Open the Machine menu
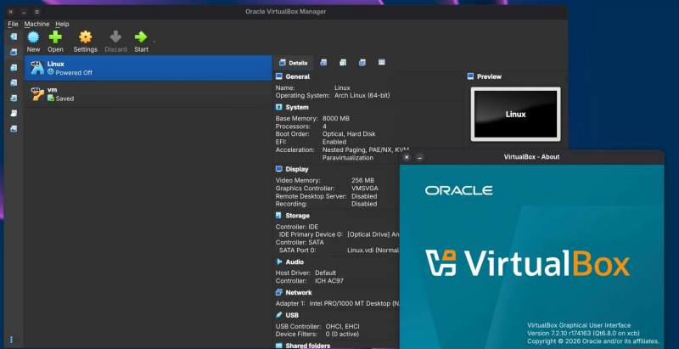Screen dimensions: 679x349 36,25
